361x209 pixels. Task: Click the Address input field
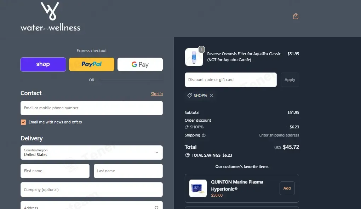click(92, 205)
